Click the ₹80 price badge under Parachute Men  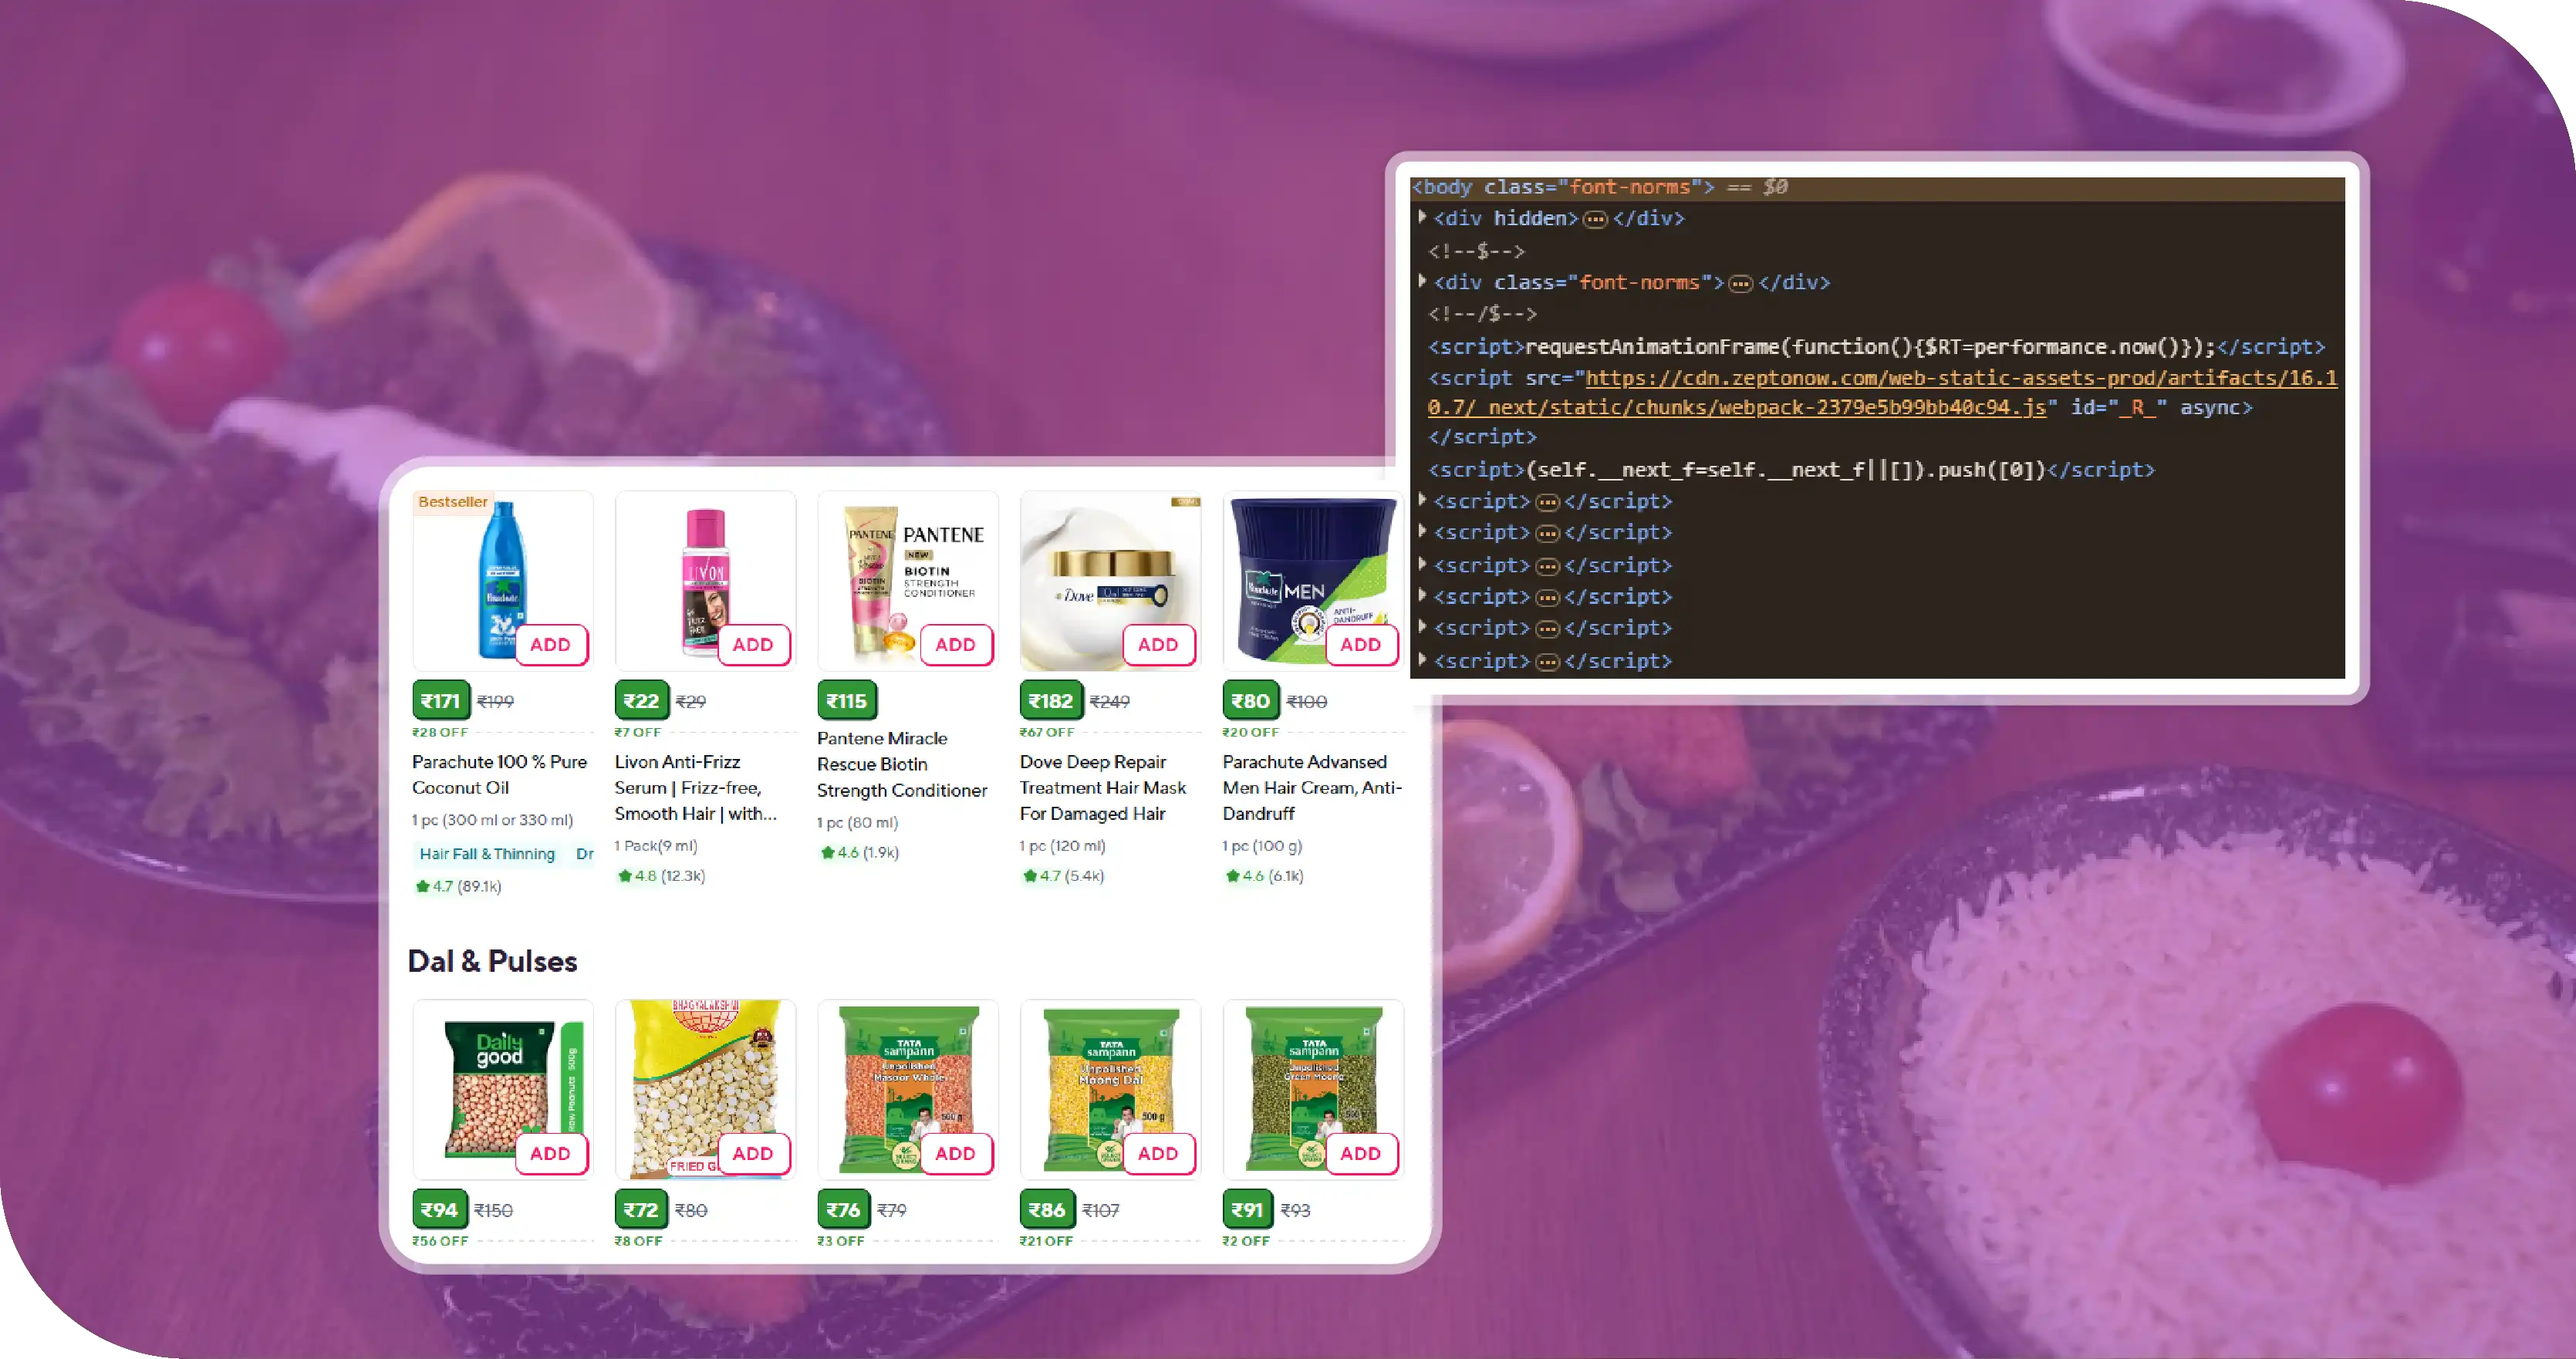pyautogui.click(x=1250, y=701)
